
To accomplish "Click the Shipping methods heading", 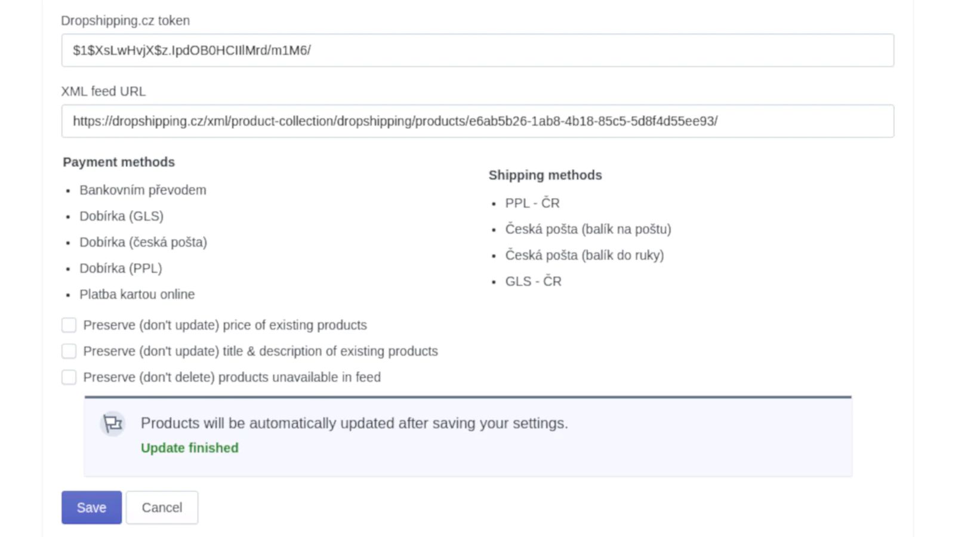I will 545,175.
